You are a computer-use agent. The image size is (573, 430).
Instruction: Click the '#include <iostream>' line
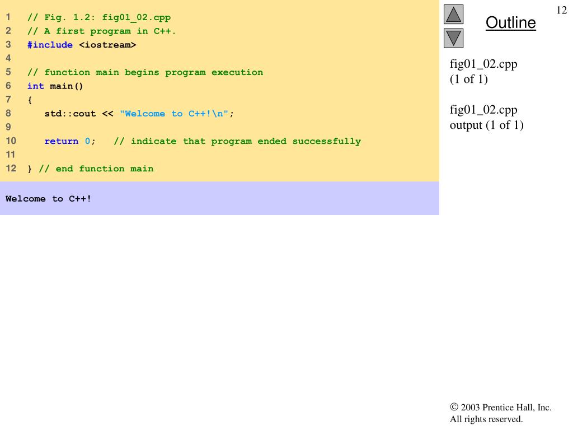tap(82, 45)
